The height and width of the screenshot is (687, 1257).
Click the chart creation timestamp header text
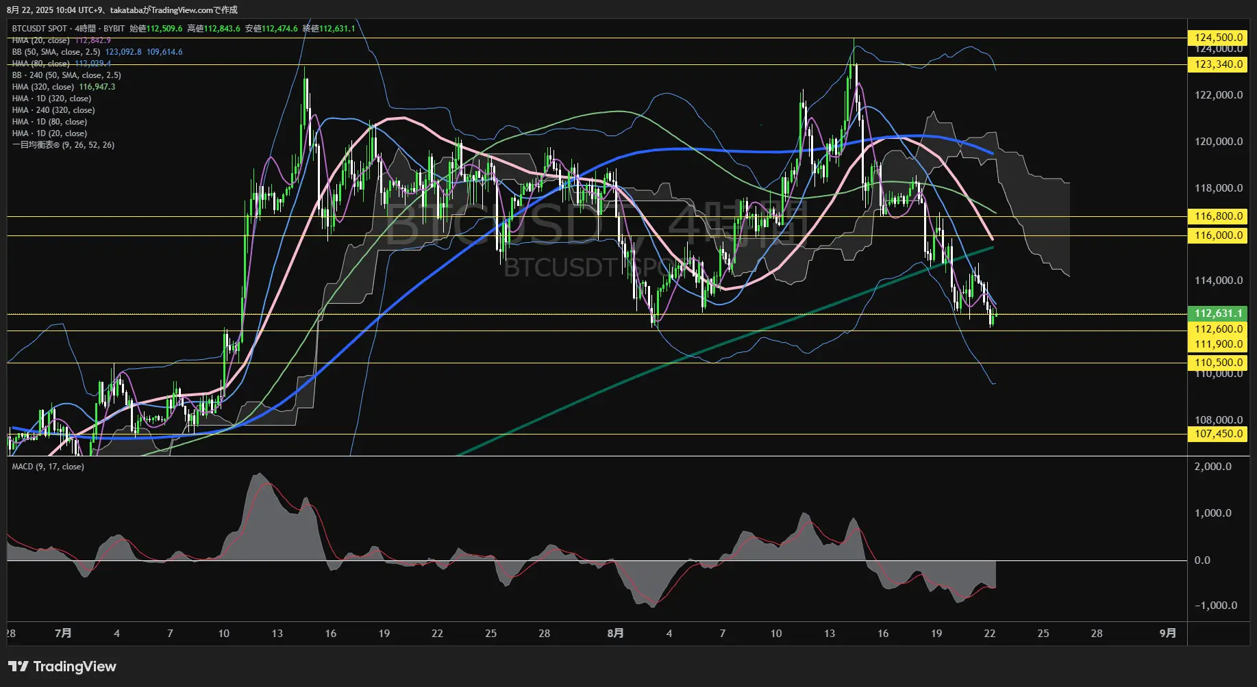click(x=122, y=10)
